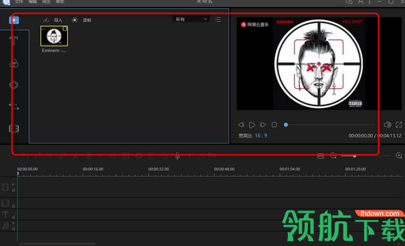Click the 导入 import button
The width and height of the screenshot is (405, 246).
click(x=58, y=20)
